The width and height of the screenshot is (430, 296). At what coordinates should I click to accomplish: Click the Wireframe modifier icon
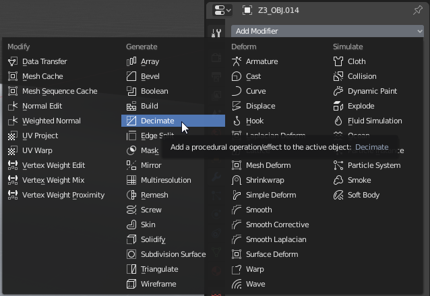pyautogui.click(x=132, y=284)
